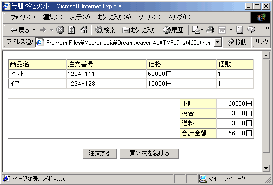This screenshot has width=273, height=185.
Task: Click the マイ コンピュータ zone icon
Action: tap(203, 179)
